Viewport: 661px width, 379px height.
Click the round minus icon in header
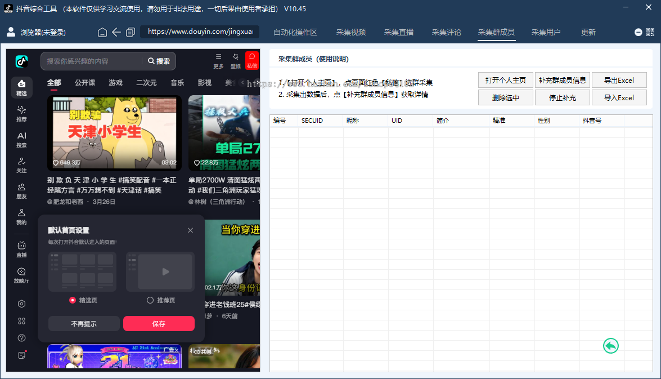point(638,33)
